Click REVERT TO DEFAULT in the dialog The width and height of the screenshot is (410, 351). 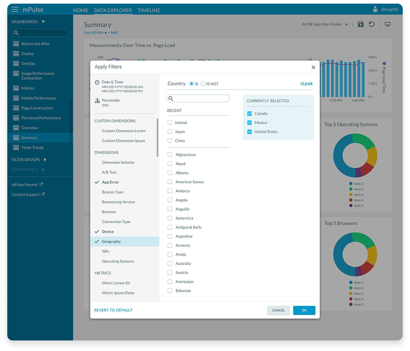tap(113, 310)
